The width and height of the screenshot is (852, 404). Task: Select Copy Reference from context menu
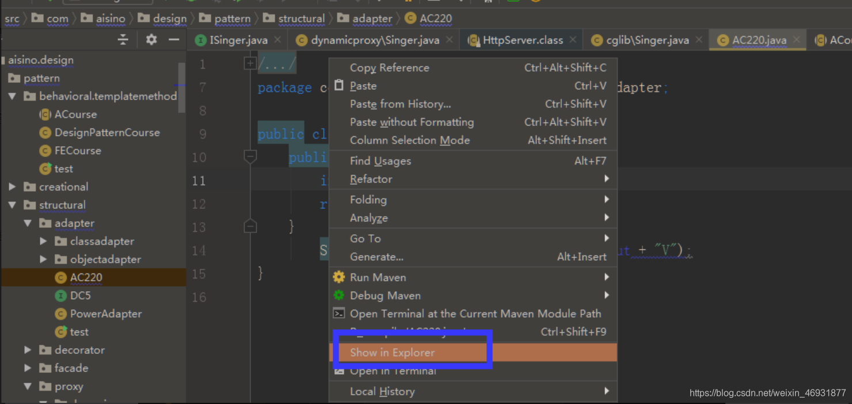point(473,68)
